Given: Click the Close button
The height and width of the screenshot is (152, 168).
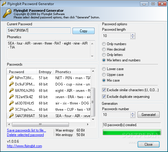Looking at the screenshot, I should 148,144.
